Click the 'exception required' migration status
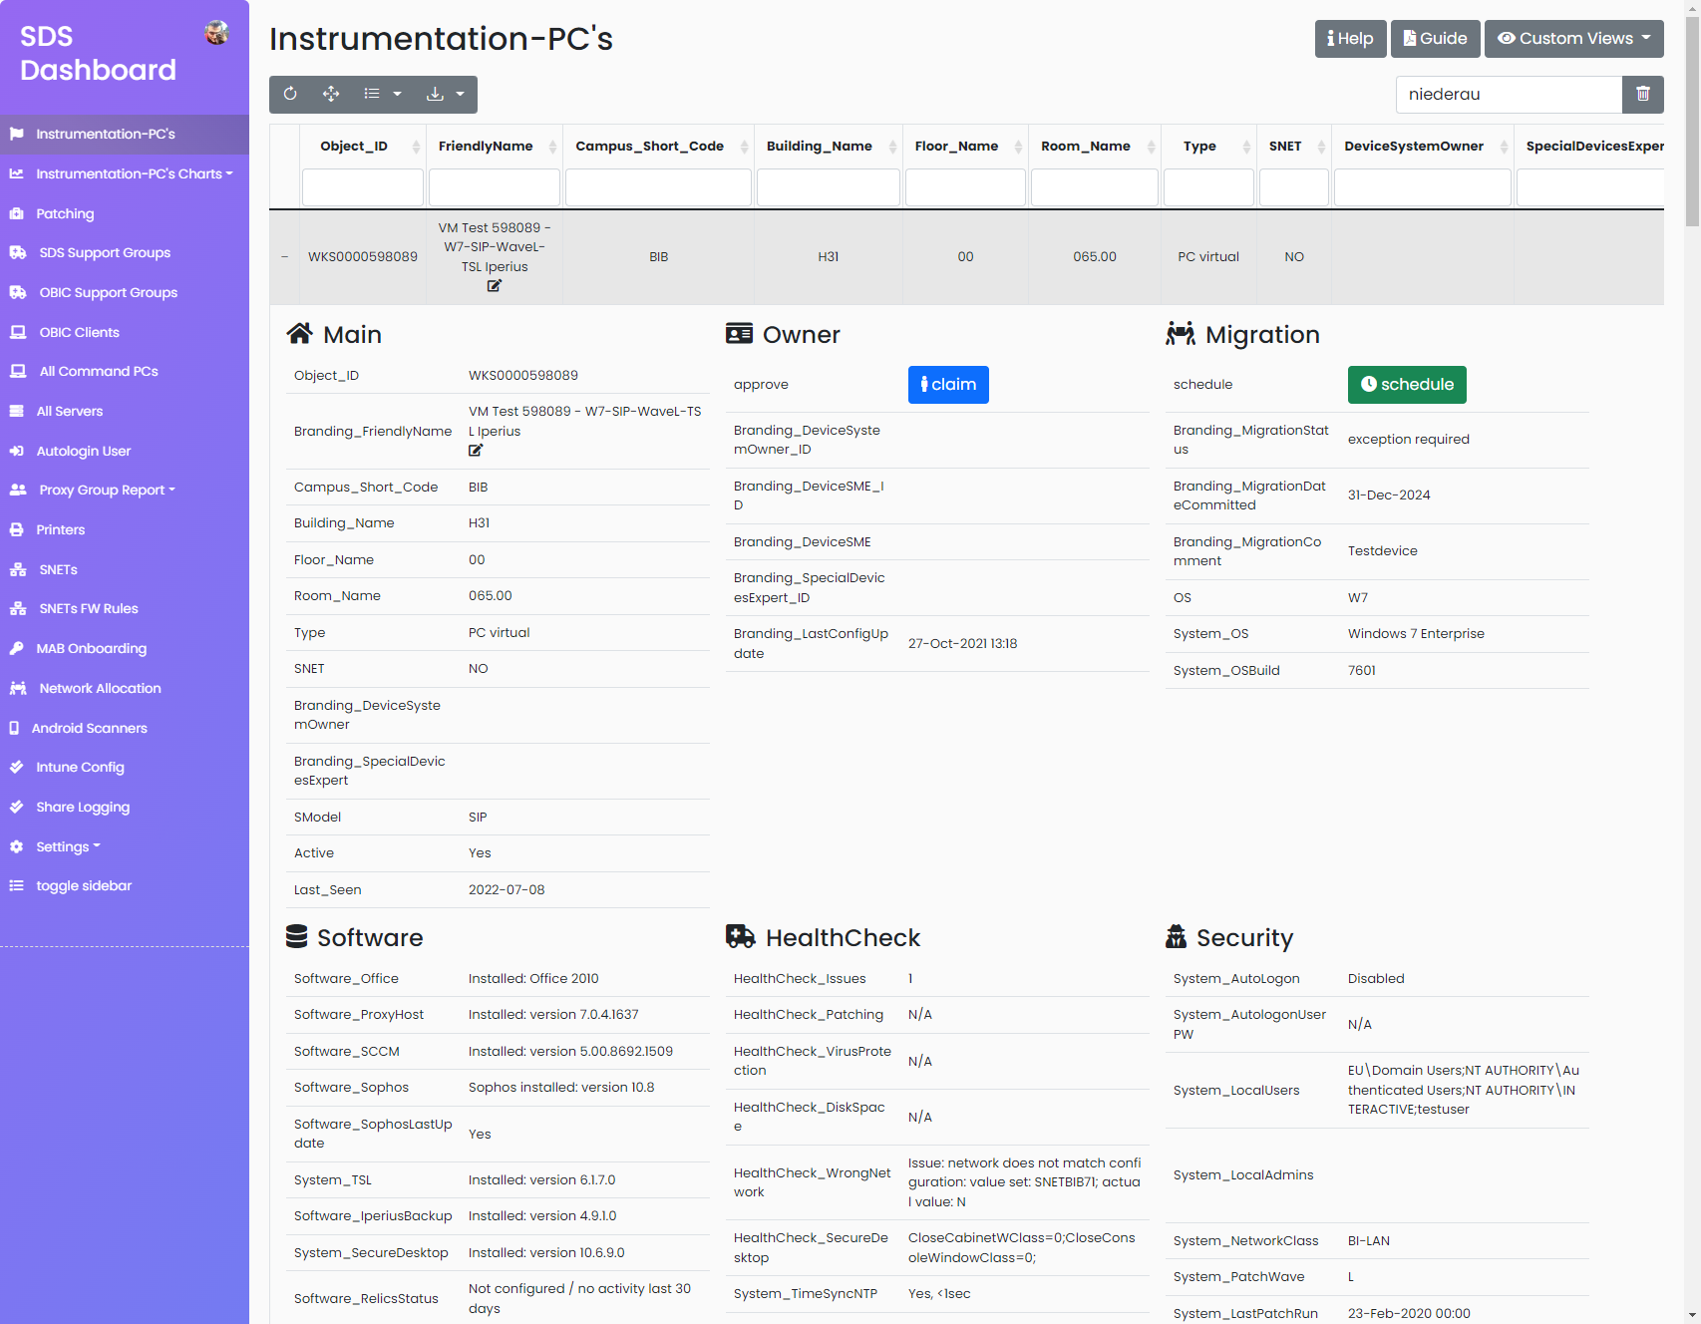Viewport: 1701px width, 1324px height. (1408, 440)
